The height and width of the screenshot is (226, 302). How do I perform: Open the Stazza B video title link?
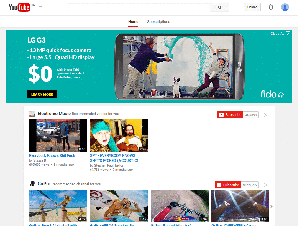tap(52, 155)
